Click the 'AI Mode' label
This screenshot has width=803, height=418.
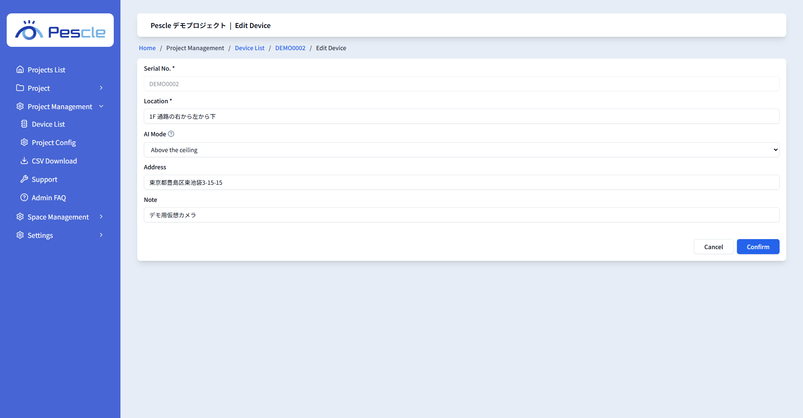pyautogui.click(x=155, y=134)
